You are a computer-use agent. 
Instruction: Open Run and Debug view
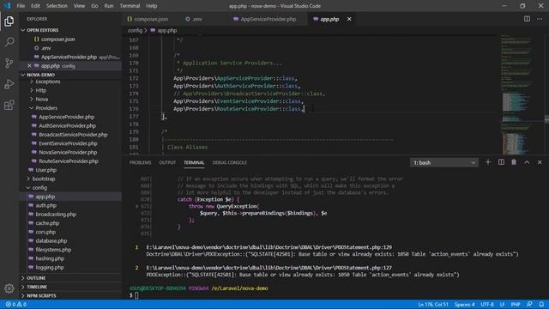point(9,84)
